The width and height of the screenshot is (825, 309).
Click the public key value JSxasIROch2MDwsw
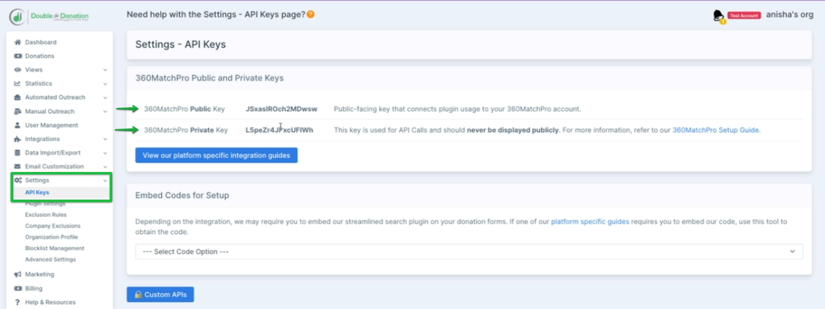(281, 109)
